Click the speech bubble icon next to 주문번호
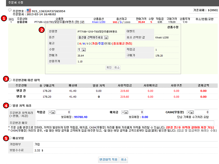This screenshot has width=219, height=164. click(x=10, y=11)
